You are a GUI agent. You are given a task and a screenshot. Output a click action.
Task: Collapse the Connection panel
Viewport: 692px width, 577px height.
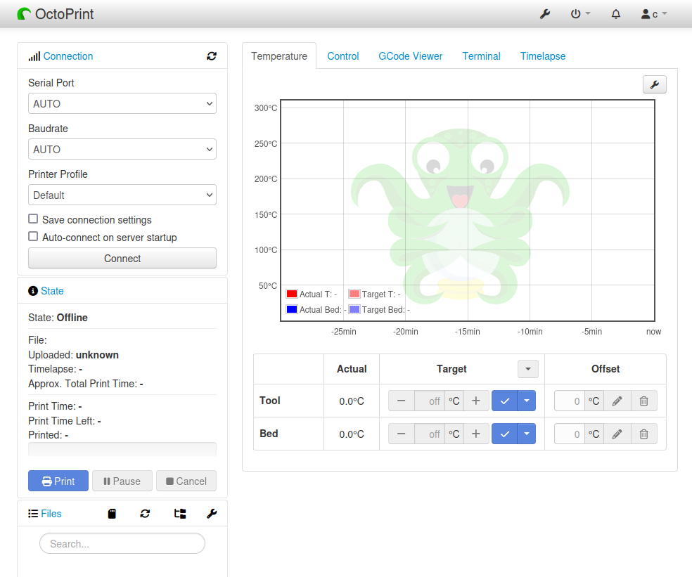[x=68, y=56]
